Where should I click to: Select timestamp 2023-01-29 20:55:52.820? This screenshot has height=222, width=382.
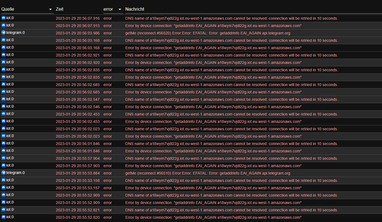pos(78,217)
